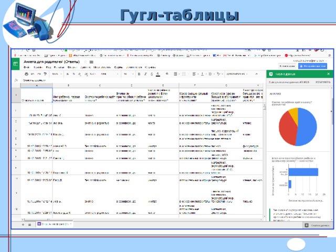Click the Redo arrow in the toolbar

tap(39, 74)
